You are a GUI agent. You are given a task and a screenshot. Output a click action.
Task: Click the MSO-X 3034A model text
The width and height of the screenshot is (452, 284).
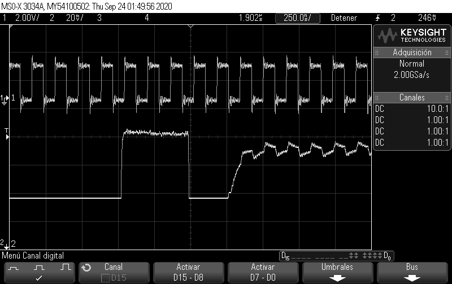point(23,6)
